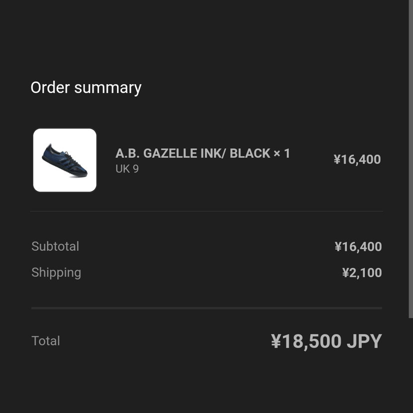Click the UK 9 size label
Screen dimensions: 413x413
pyautogui.click(x=127, y=169)
